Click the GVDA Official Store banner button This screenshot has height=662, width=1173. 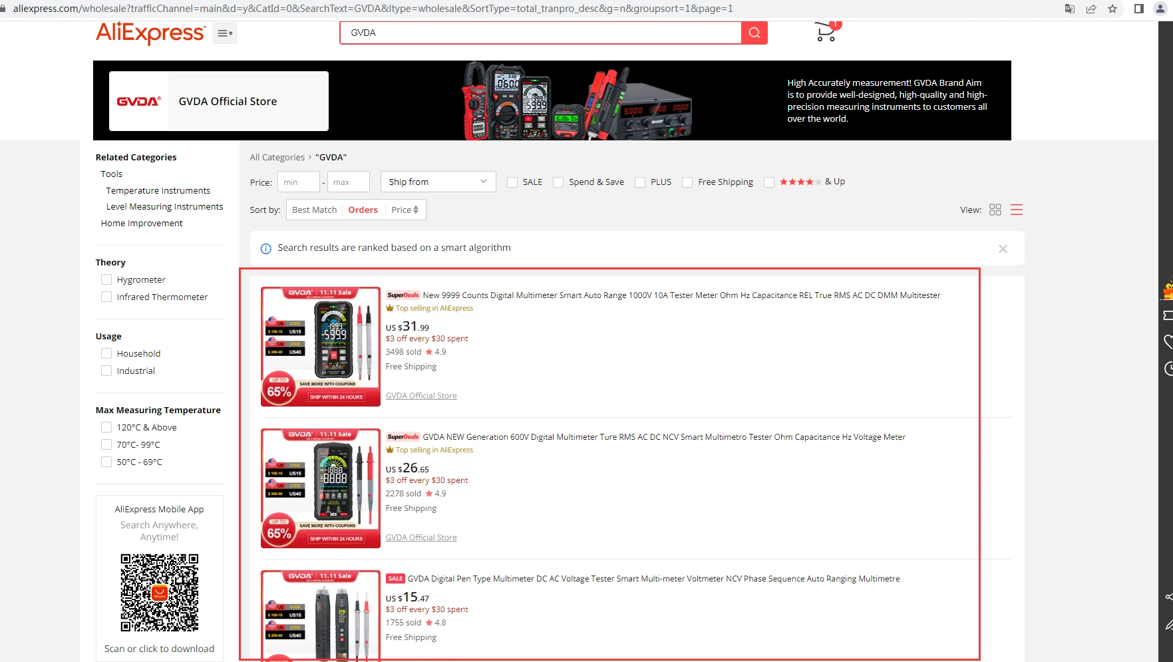click(x=219, y=101)
